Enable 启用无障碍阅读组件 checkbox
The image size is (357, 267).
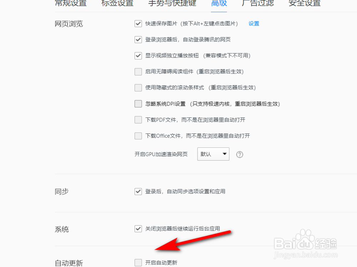[138, 72]
